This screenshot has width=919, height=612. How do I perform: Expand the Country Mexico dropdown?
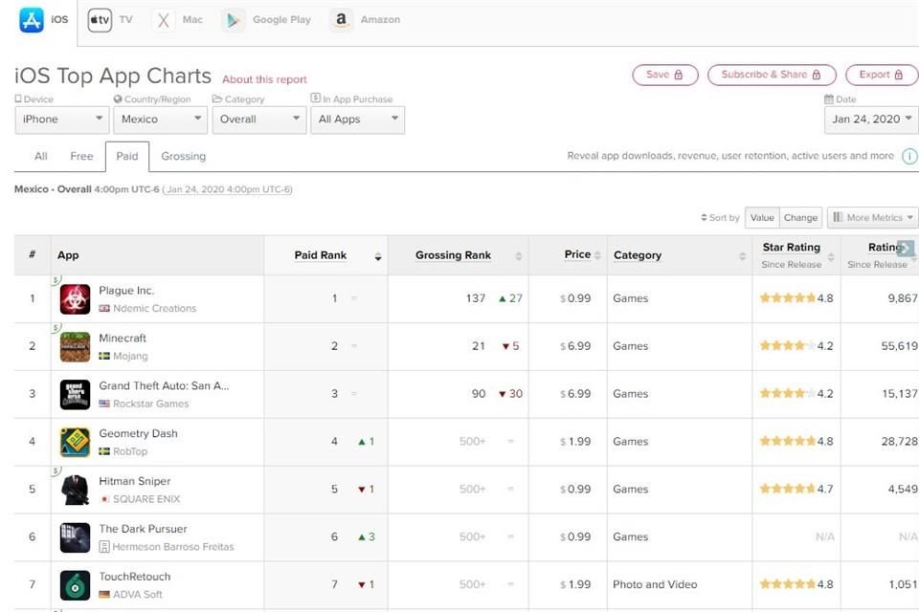click(x=160, y=120)
